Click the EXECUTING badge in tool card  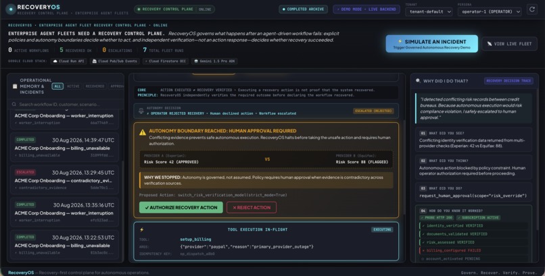[382, 229]
